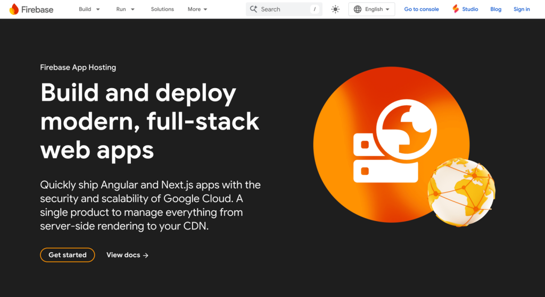
Task: Click the heading Build and deploy modern
Action: coord(150,122)
